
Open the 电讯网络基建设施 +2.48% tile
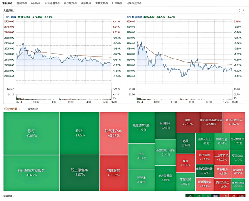[x=211, y=122]
